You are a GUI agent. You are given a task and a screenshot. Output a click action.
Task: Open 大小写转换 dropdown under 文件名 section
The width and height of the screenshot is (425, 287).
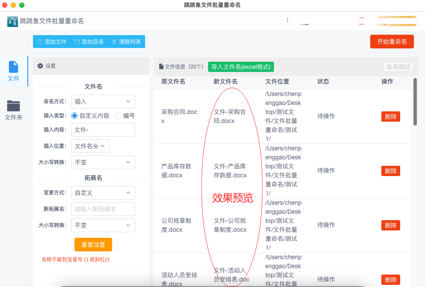coord(103,162)
